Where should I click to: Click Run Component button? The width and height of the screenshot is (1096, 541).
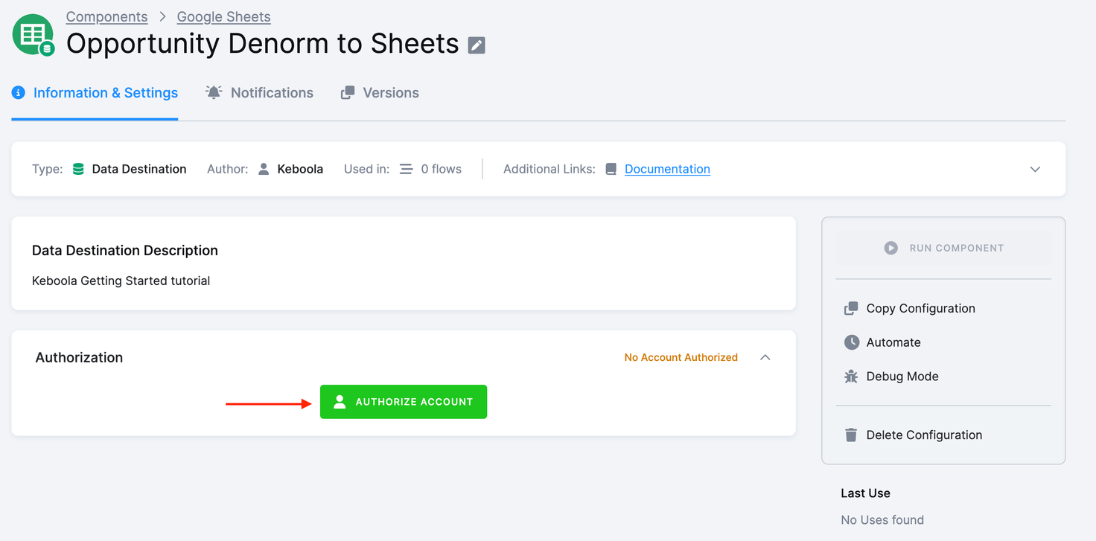[x=943, y=248]
